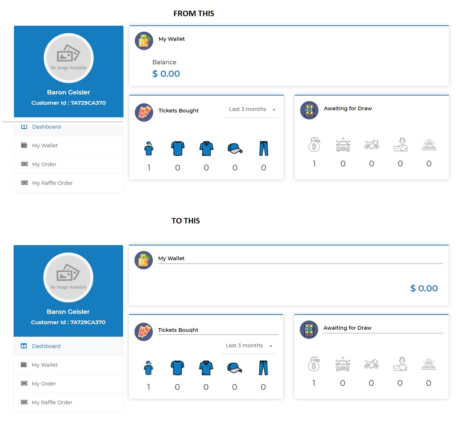Open My Order in the top sidebar
This screenshot has height=430, width=471.
69,164
